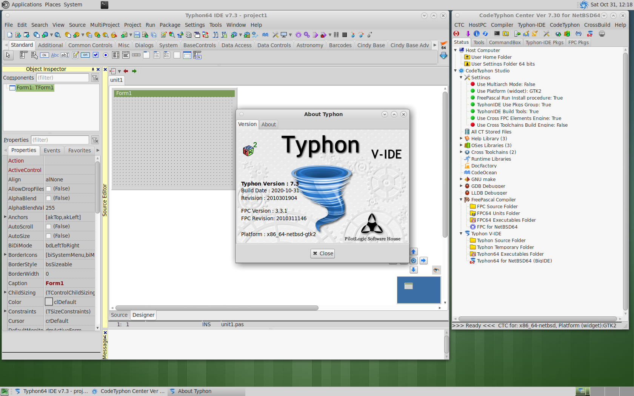This screenshot has height=396, width=634.
Task: Collapse the Typhon V-IDE node
Action: pyautogui.click(x=461, y=233)
